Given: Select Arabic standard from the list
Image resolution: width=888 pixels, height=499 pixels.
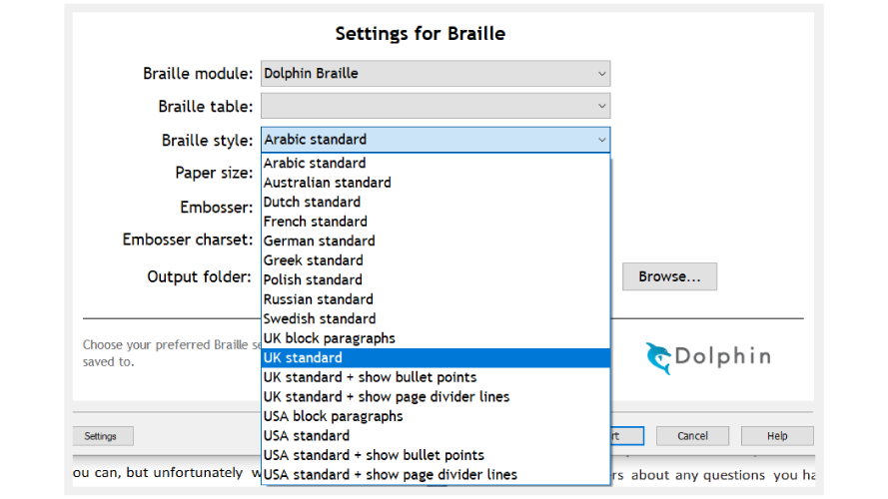Looking at the screenshot, I should 315,163.
